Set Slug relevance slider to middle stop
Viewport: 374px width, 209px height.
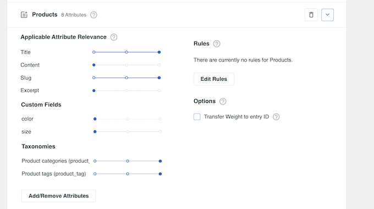(127, 78)
